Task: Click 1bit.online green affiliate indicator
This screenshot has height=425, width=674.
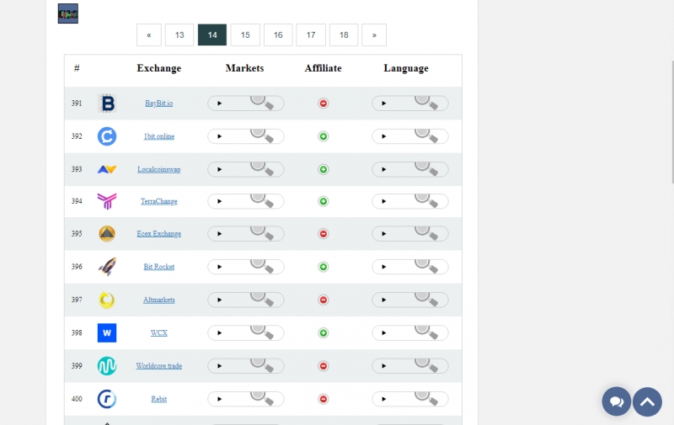Action: (x=324, y=136)
